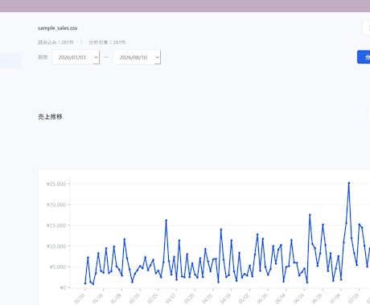Viewport: 370px width, 305px height.
Task: Click the 07/04 x-axis date label
Action: click(x=335, y=299)
